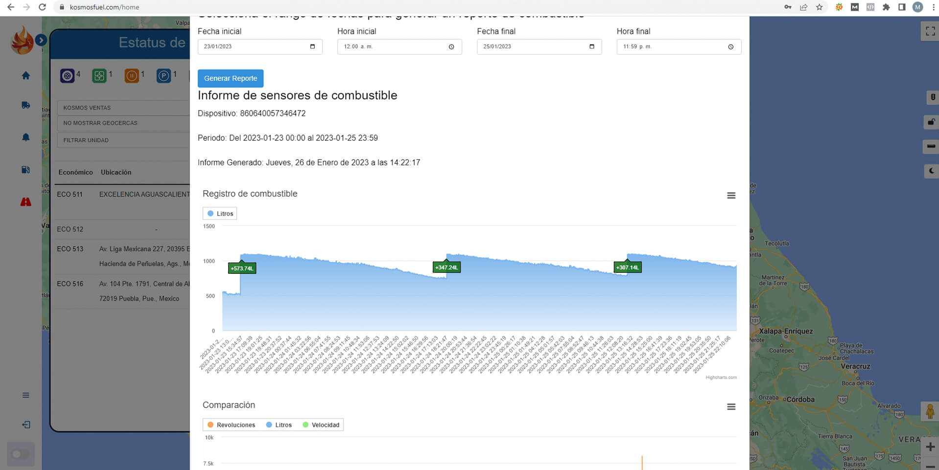Open the Registro de combustible chart menu
The width and height of the screenshot is (939, 470).
coord(731,196)
